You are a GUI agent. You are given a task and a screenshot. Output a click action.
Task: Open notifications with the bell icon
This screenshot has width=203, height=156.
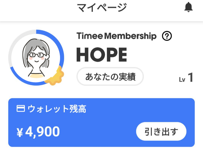[188, 8]
